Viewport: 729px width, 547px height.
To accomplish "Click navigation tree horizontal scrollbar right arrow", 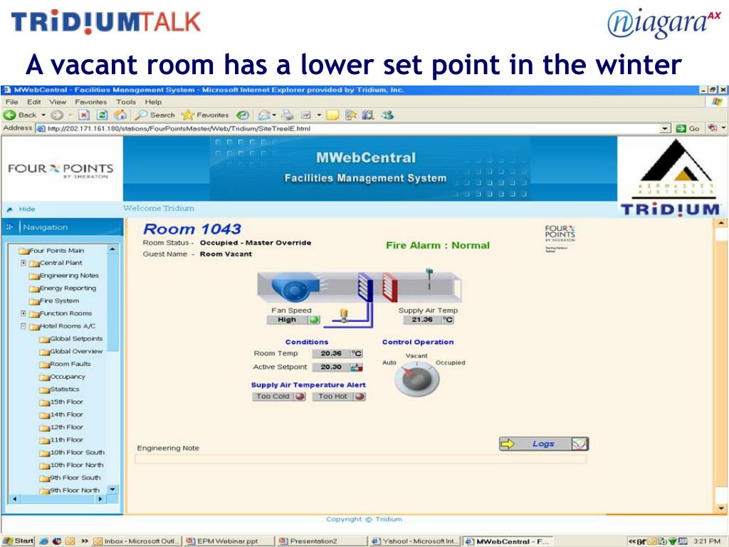I will (x=100, y=499).
